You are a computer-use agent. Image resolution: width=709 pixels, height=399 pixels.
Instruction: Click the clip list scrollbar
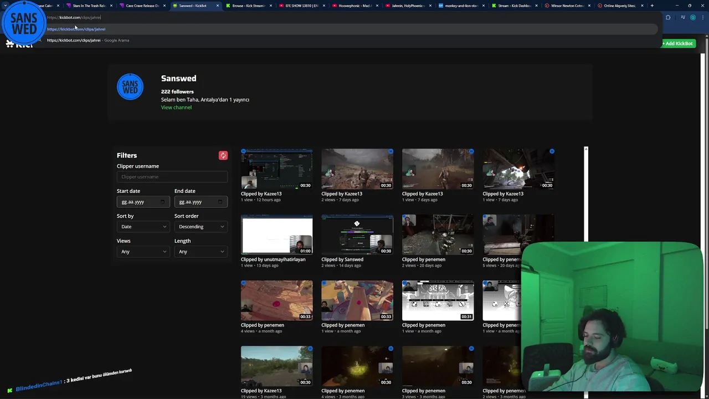[x=586, y=194]
